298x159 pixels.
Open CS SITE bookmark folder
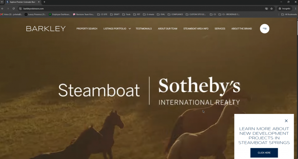[x=102, y=14]
